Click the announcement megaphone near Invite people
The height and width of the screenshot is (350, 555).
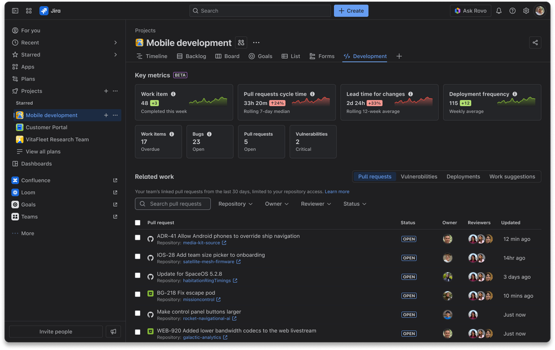[114, 331]
